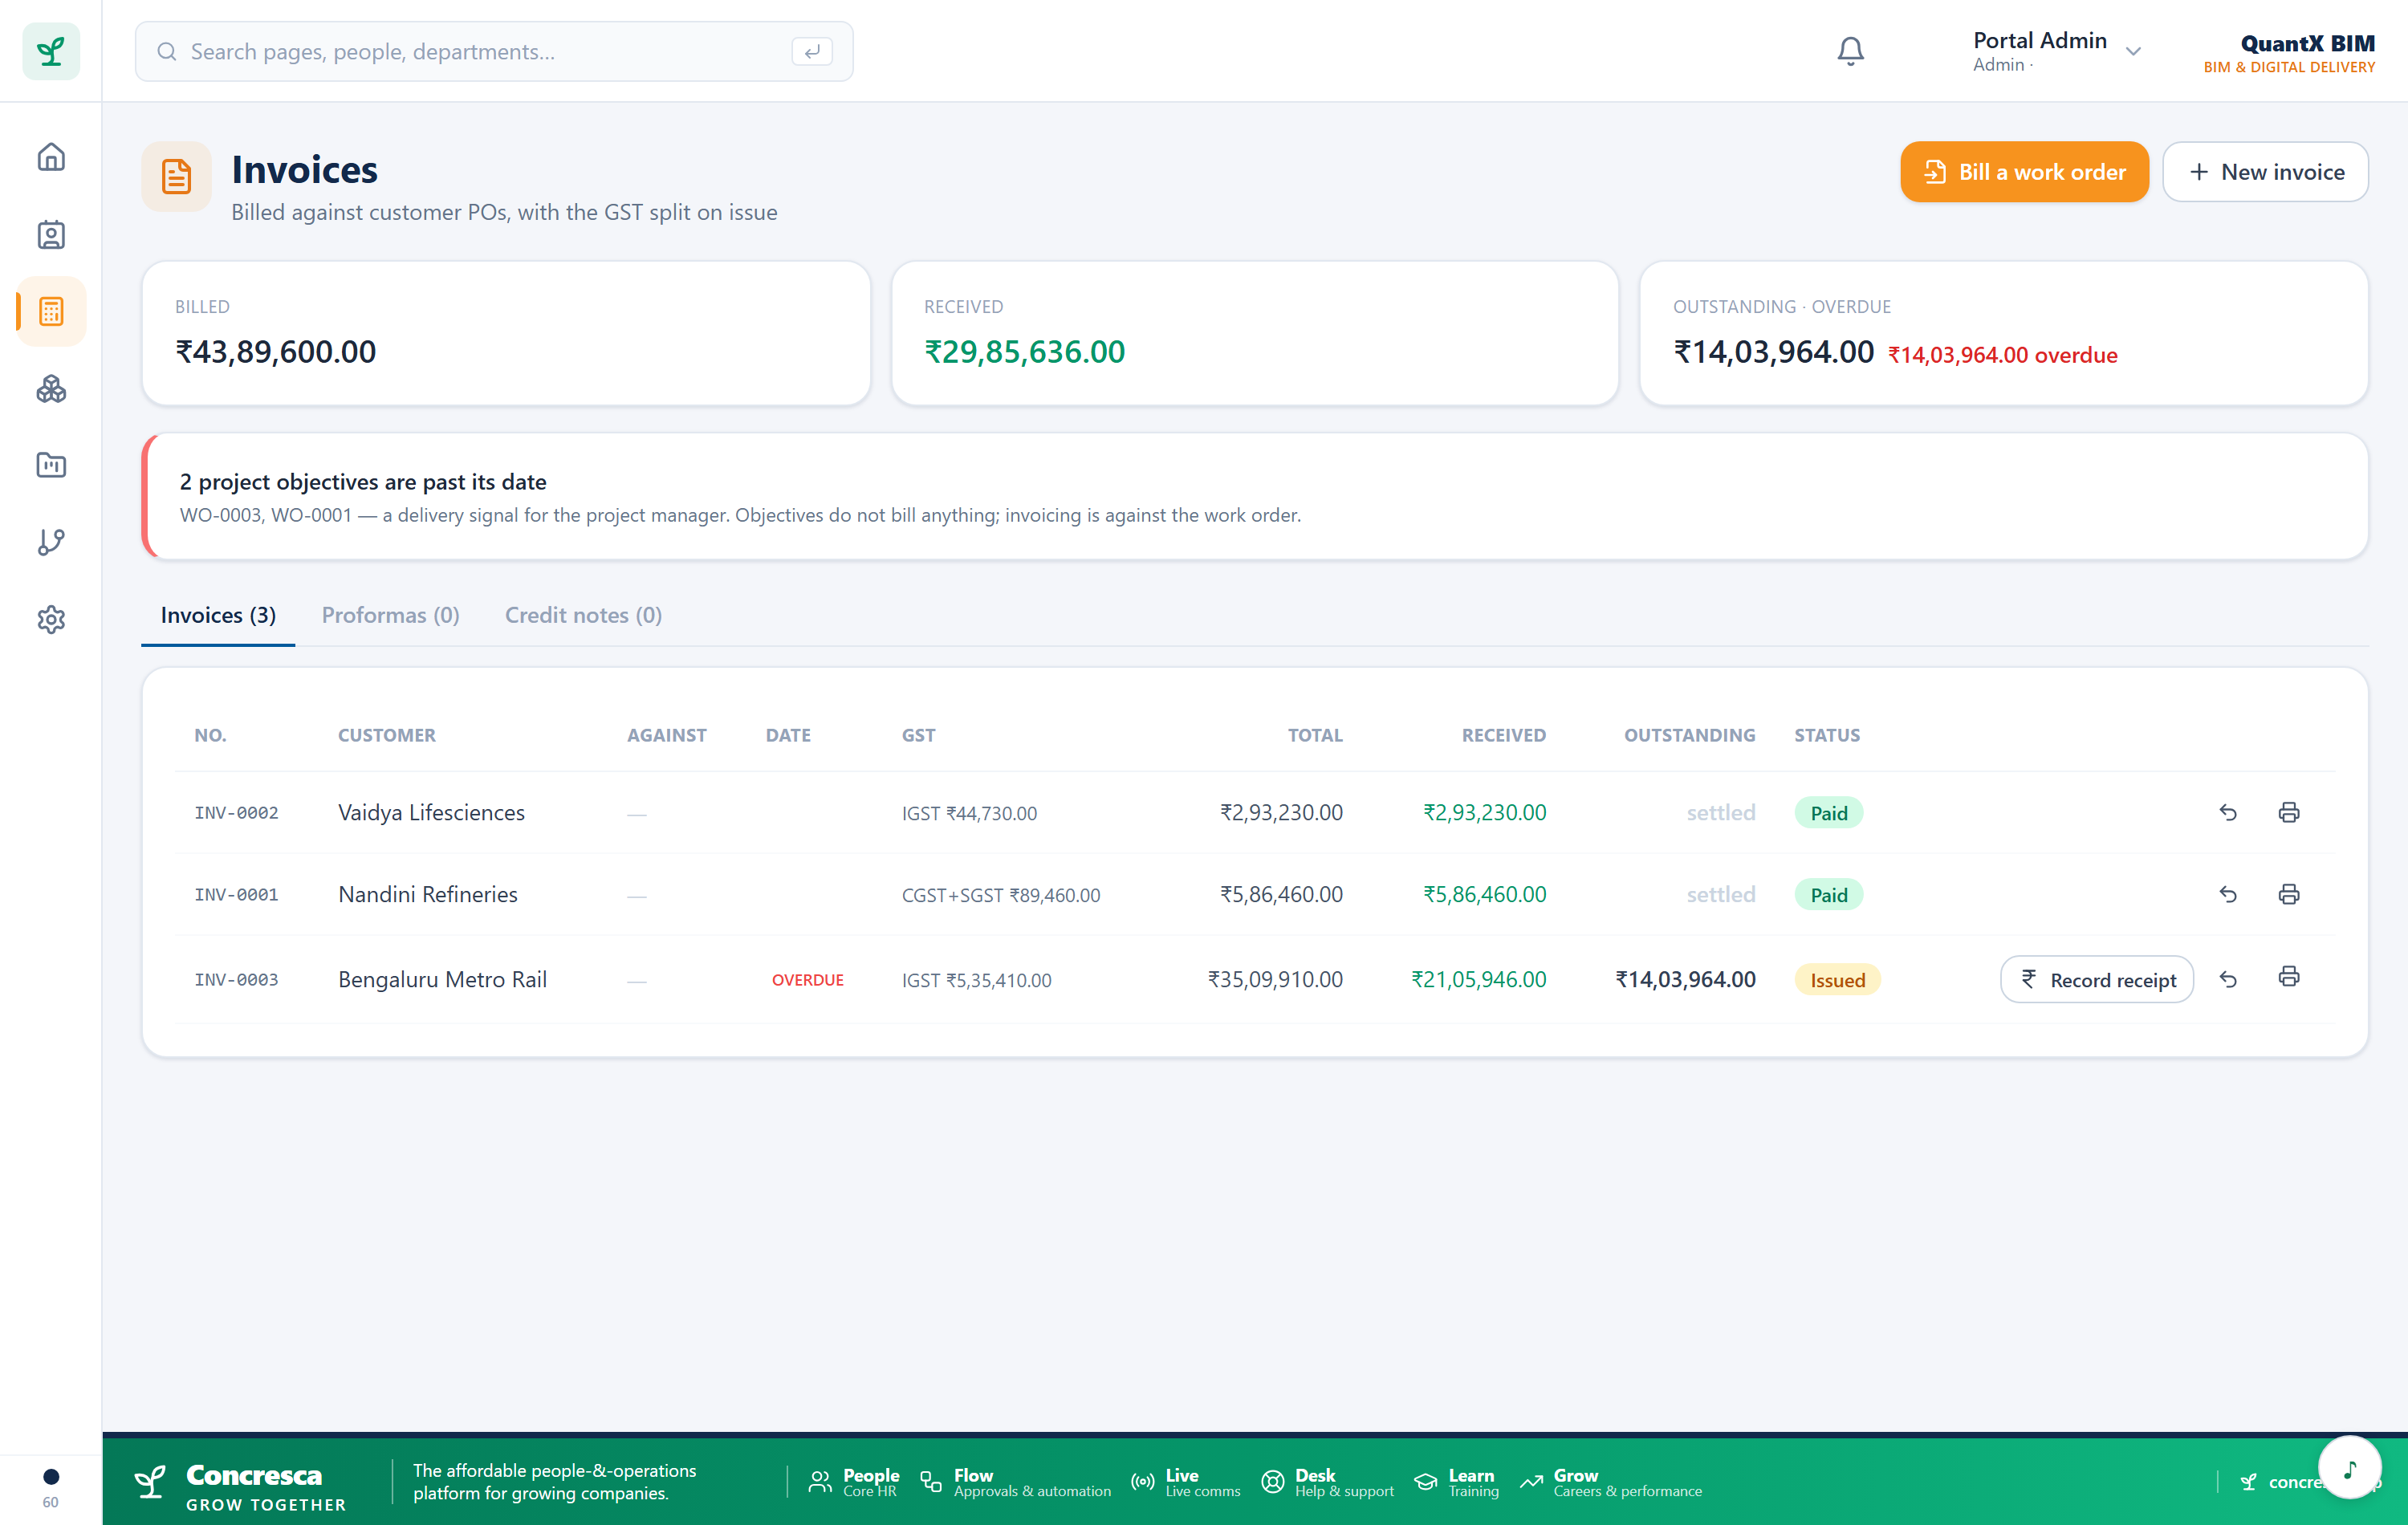The height and width of the screenshot is (1525, 2408).
Task: Open the people directory sidebar icon
Action: tap(51, 235)
